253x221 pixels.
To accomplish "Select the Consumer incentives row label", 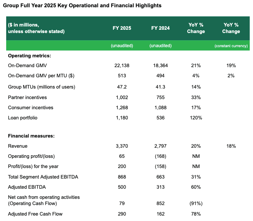I will [x=31, y=107].
